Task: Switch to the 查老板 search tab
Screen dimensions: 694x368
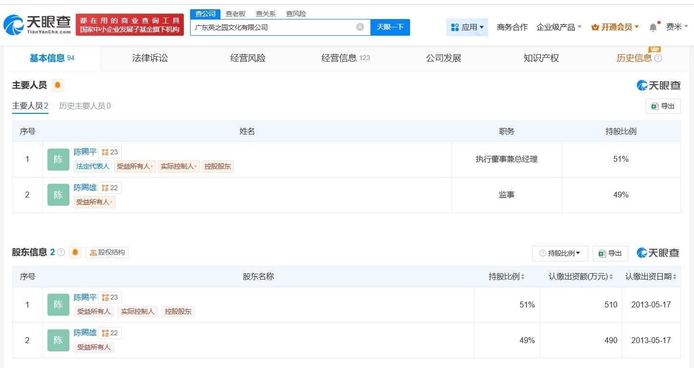Action: tap(236, 14)
